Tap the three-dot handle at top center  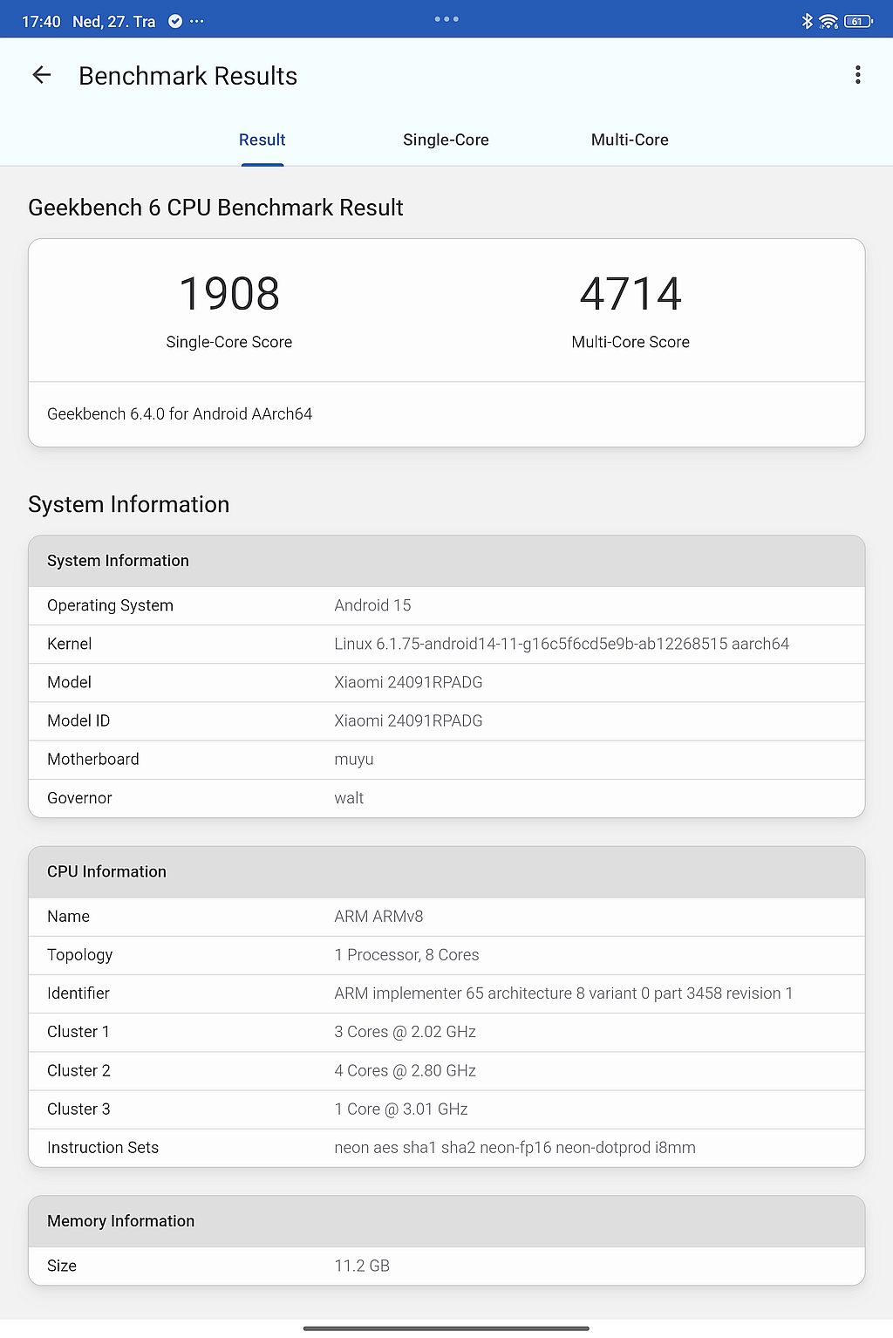[446, 18]
